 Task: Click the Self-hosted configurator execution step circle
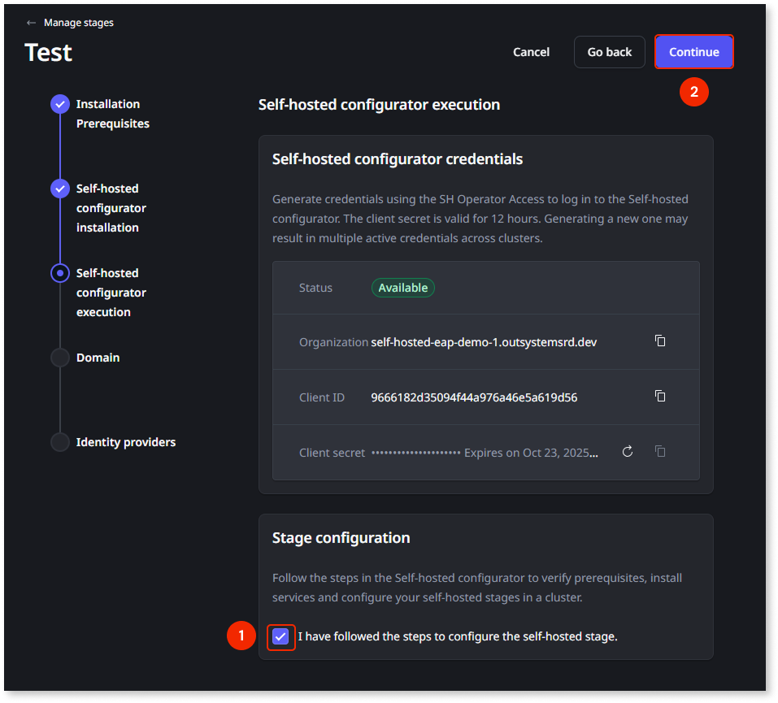point(60,273)
